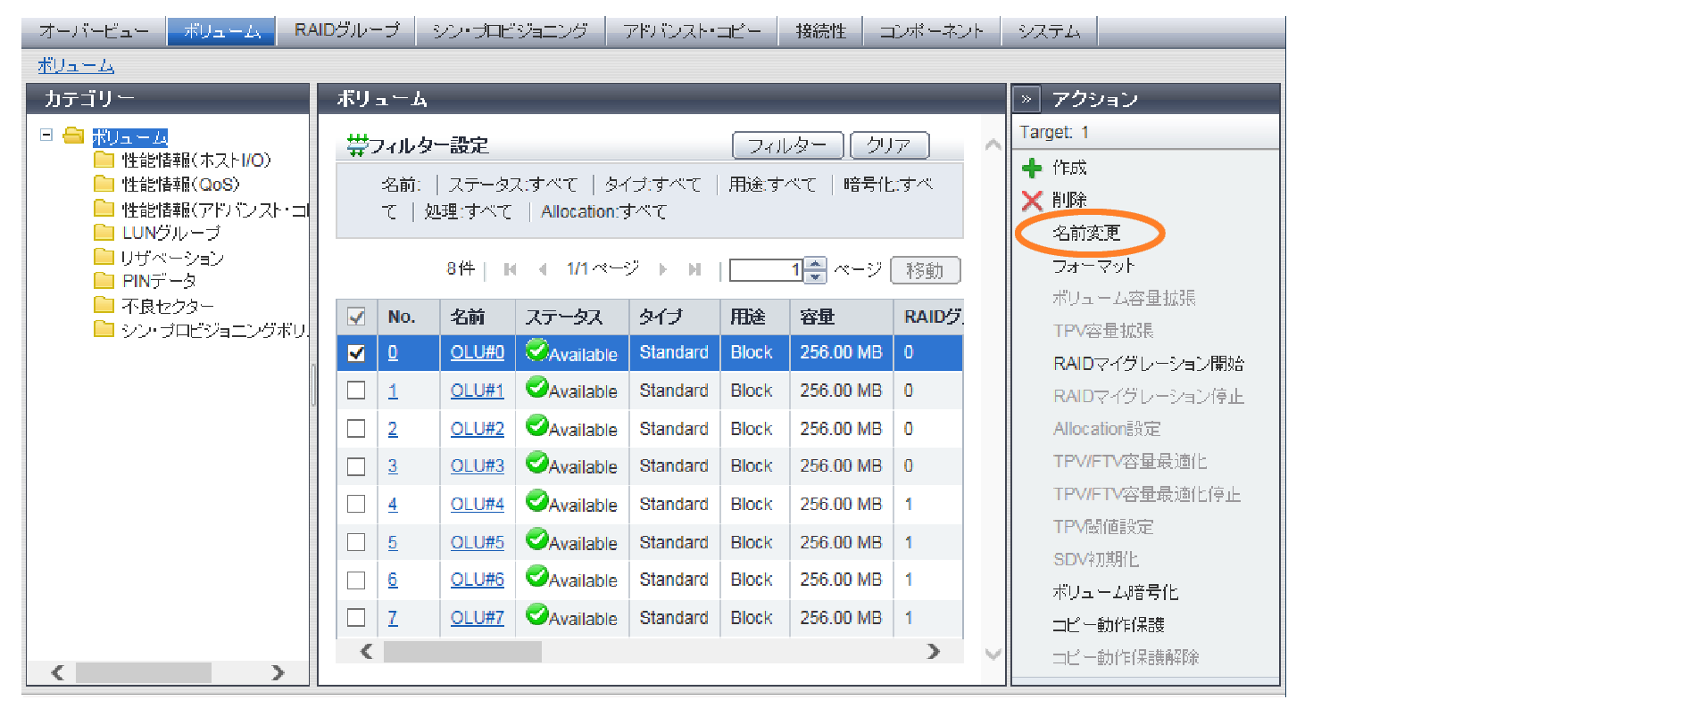
Task: Click the red X Delete icon
Action: click(1032, 201)
